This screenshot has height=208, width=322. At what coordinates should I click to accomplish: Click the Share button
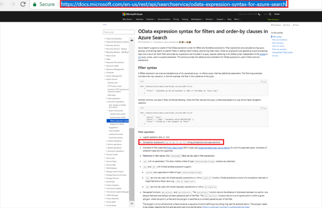click(x=287, y=25)
